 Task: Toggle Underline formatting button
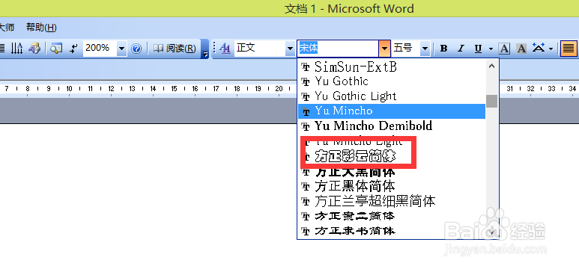point(478,49)
